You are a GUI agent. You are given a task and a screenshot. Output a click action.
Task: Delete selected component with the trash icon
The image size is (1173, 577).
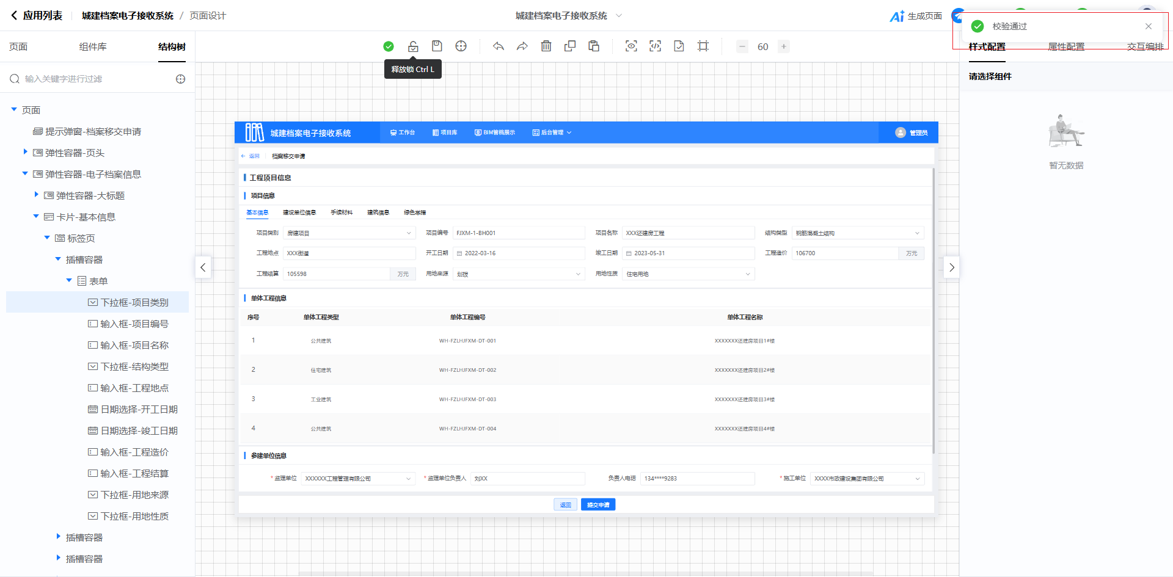click(x=546, y=46)
